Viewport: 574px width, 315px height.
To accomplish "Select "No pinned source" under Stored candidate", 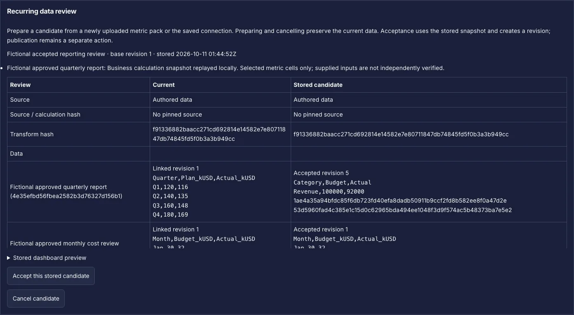I will (318, 114).
